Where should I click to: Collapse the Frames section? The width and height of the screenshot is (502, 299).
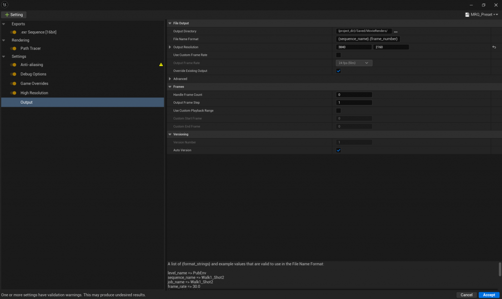click(170, 87)
